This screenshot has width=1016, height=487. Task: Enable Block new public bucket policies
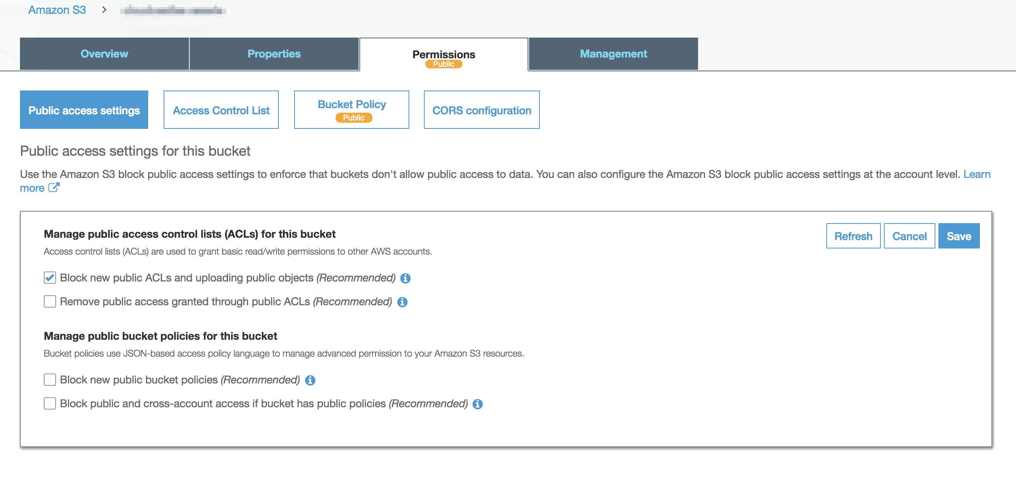pos(49,380)
